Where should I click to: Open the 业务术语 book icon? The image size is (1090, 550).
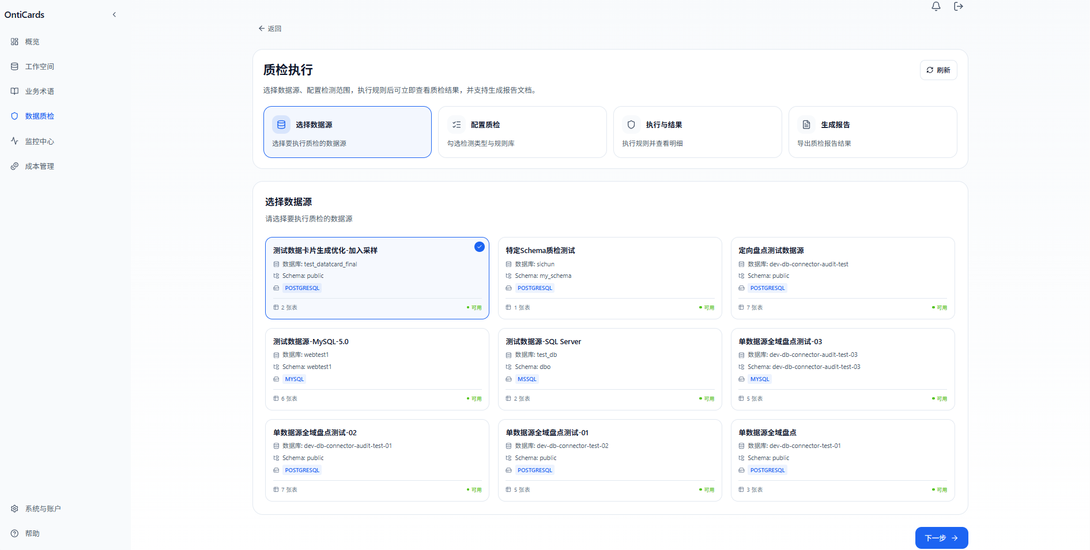(14, 91)
